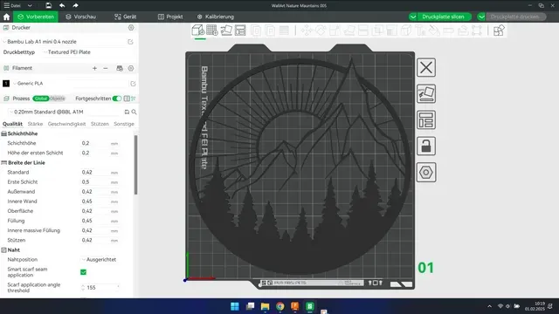Viewport: 559px width, 314px height.
Task: Select the Move tool icon
Action: point(307,31)
